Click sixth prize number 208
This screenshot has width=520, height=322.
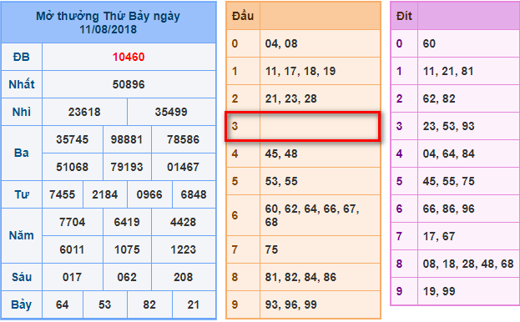pos(183,277)
